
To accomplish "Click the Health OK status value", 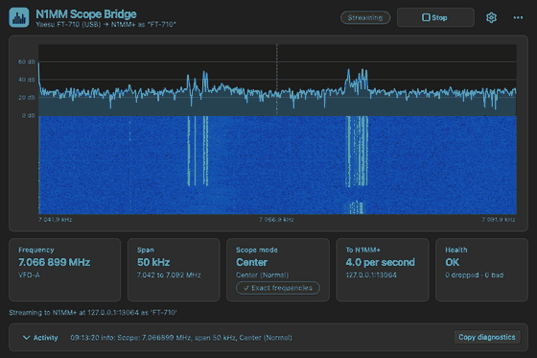I will click(452, 262).
